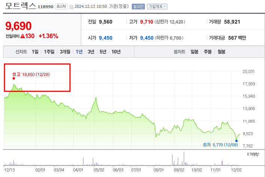This screenshot has height=177, width=265.
Task: Click the current price 9,690
Action: (x=18, y=26)
